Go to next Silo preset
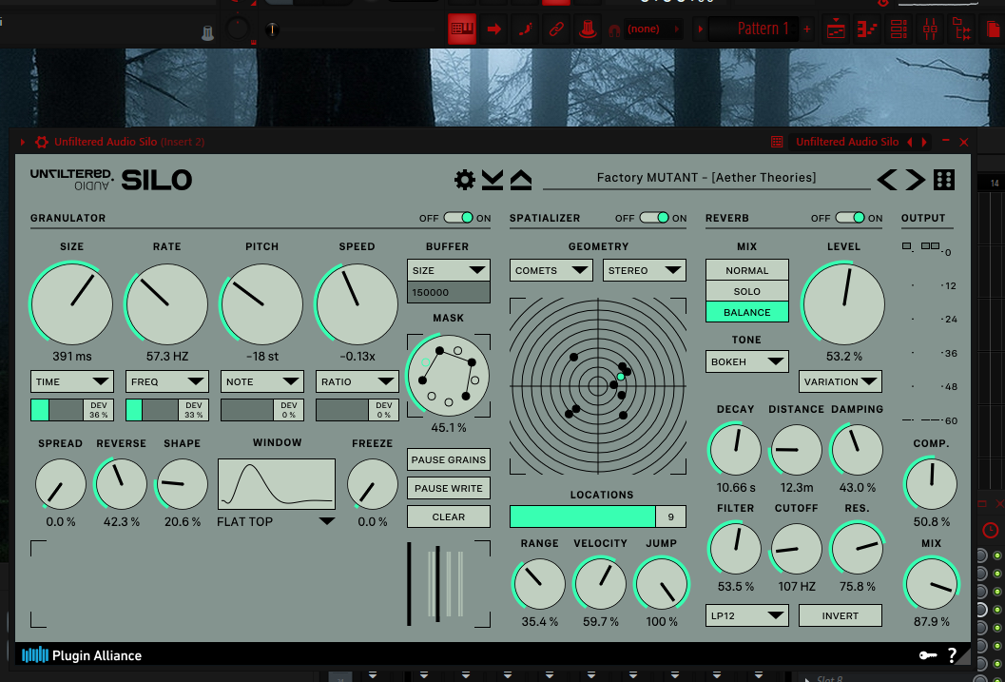Viewport: 1005px width, 682px height. click(916, 180)
